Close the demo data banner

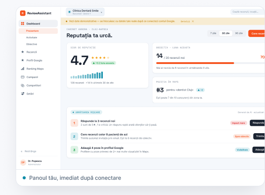tap(193, 21)
